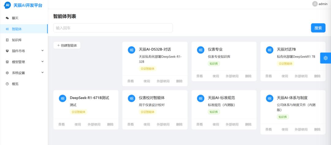Click the gear icon beside 系统设置
Viewport: 331px width, 145px height.
point(7,73)
